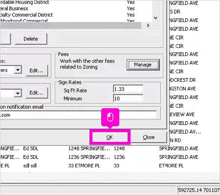The height and width of the screenshot is (195, 220).
Task: Click the Sq Ft Rate field
Action: point(128,89)
